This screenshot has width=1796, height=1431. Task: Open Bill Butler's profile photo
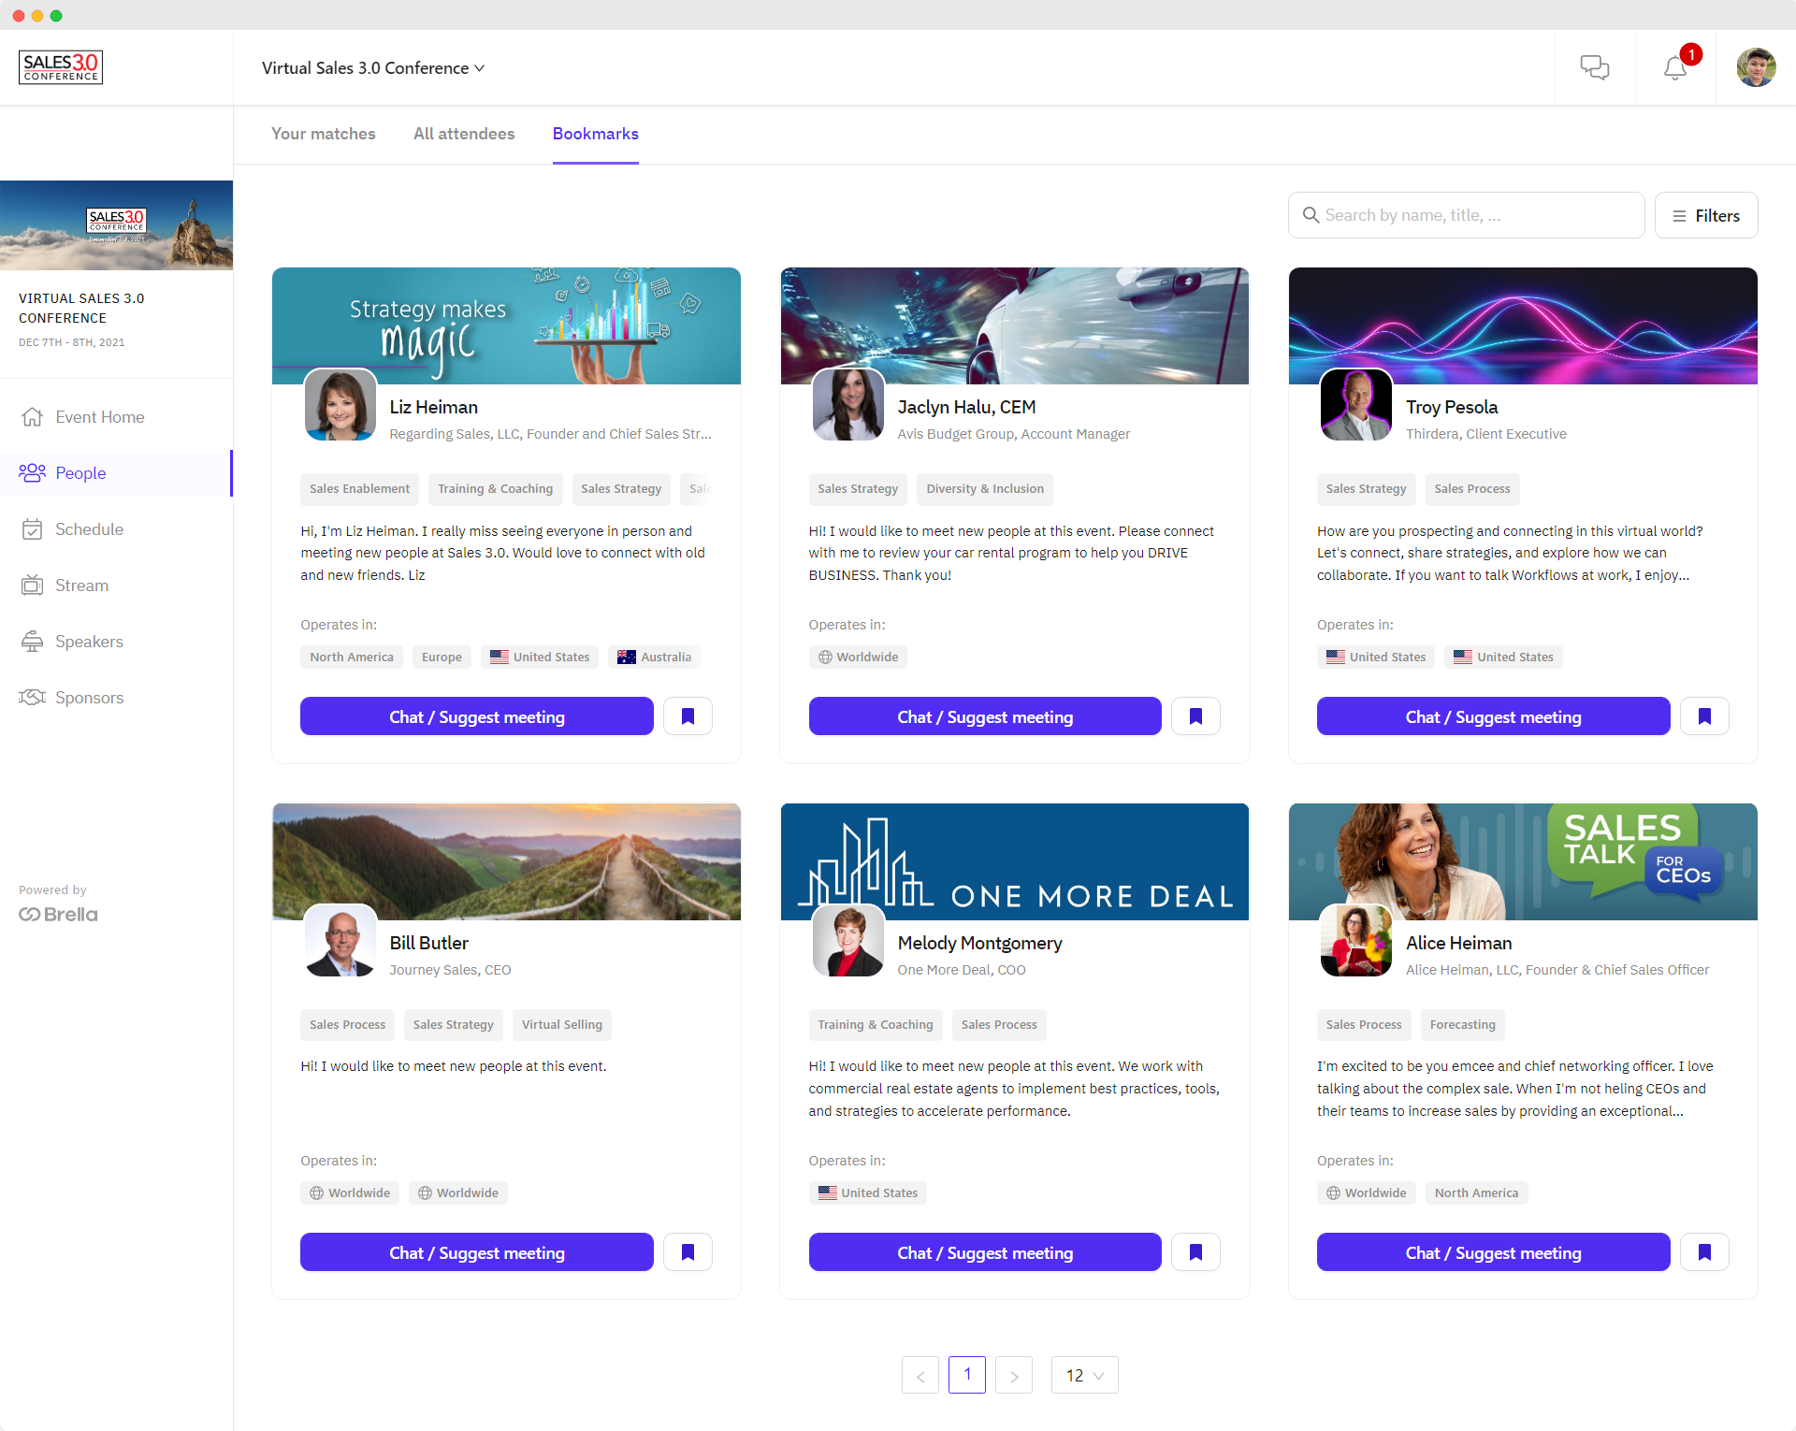click(340, 941)
